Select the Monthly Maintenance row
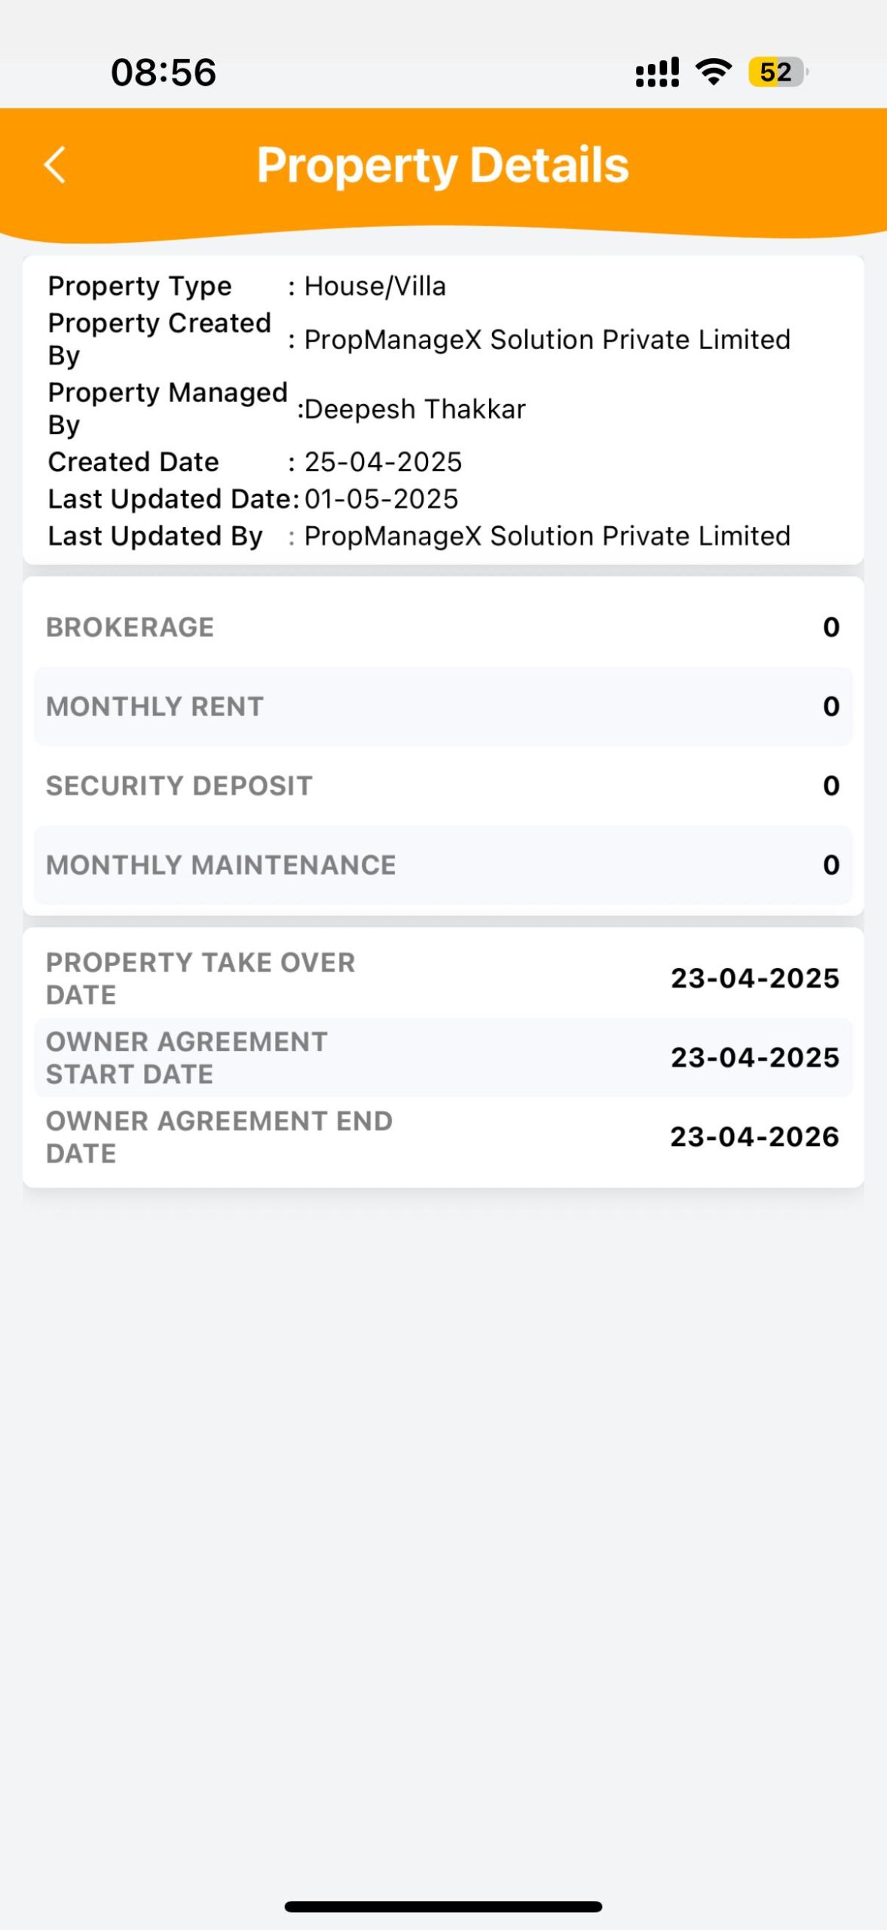 coord(443,865)
